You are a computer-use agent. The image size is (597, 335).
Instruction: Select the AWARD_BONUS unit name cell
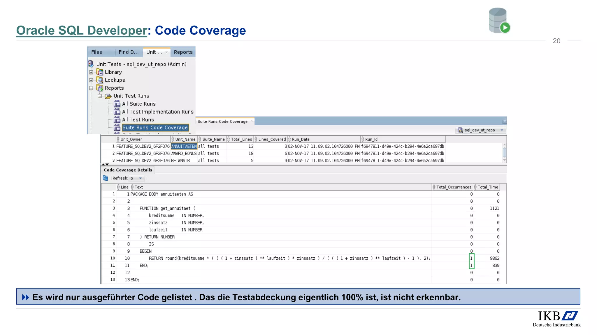pyautogui.click(x=184, y=154)
